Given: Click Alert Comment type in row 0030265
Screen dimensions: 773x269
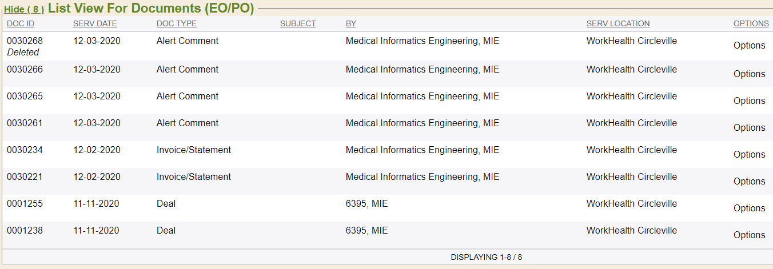Looking at the screenshot, I should pyautogui.click(x=188, y=97).
